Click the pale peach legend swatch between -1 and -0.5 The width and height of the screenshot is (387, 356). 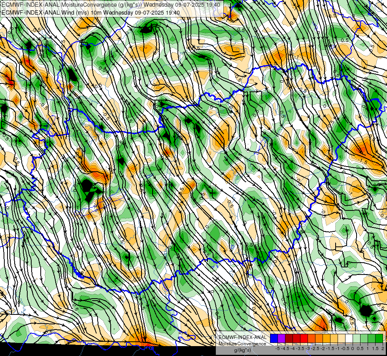coord(342,338)
